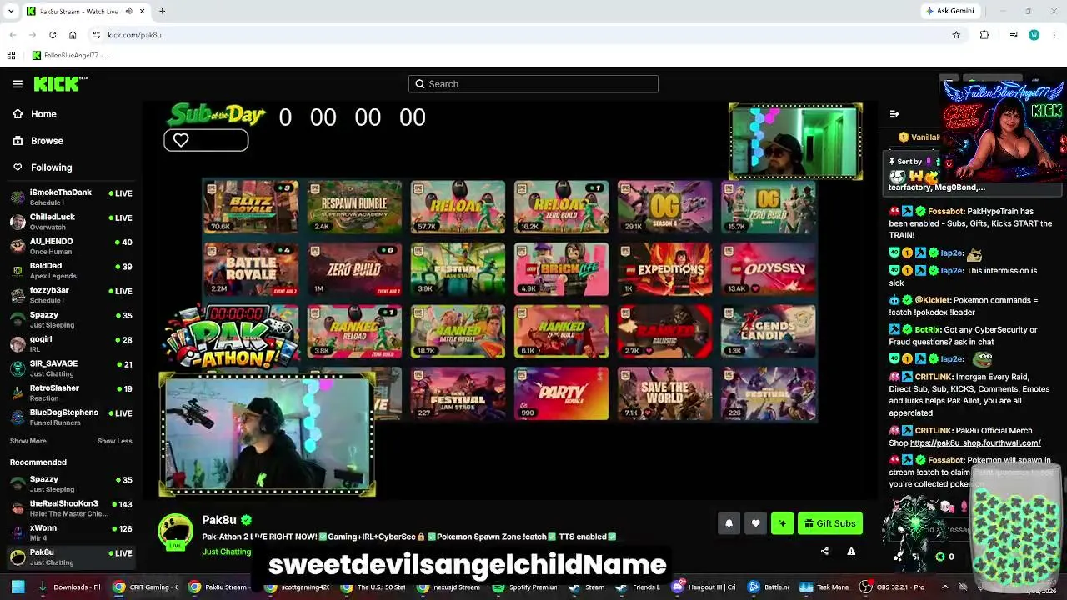Click the LEGO Odyssey game tile
1067x600 pixels.
[x=768, y=269]
